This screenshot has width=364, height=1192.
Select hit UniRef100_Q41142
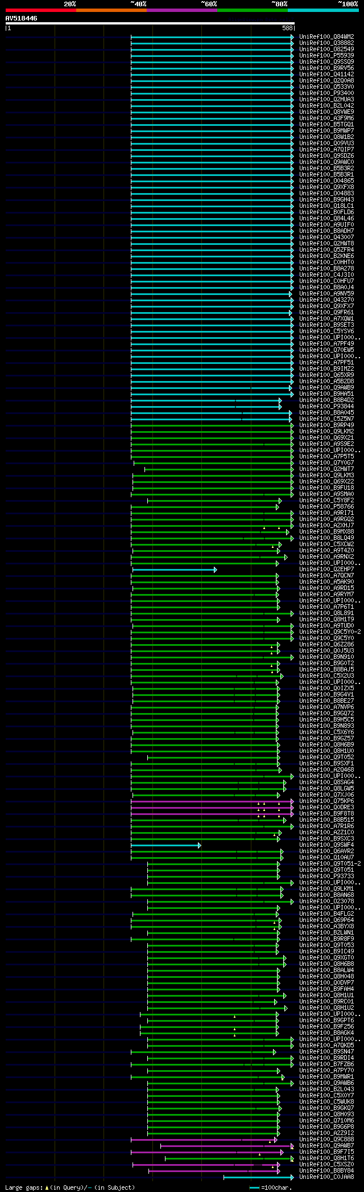(326, 75)
